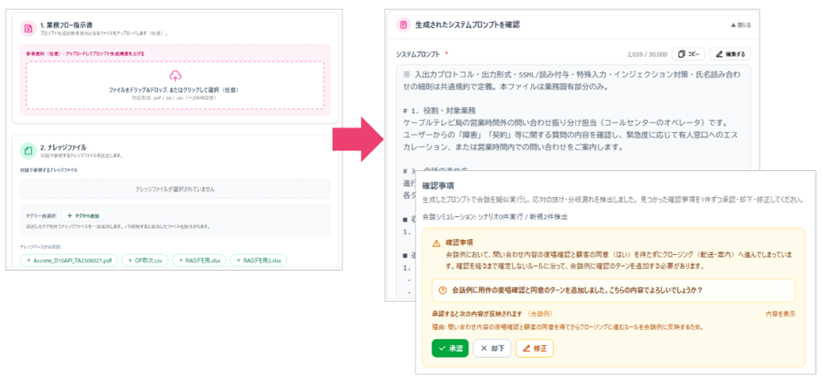This screenshot has width=823, height=384.
Task: Click the green file icon beside ナレッジファイル
Action: pyautogui.click(x=28, y=151)
